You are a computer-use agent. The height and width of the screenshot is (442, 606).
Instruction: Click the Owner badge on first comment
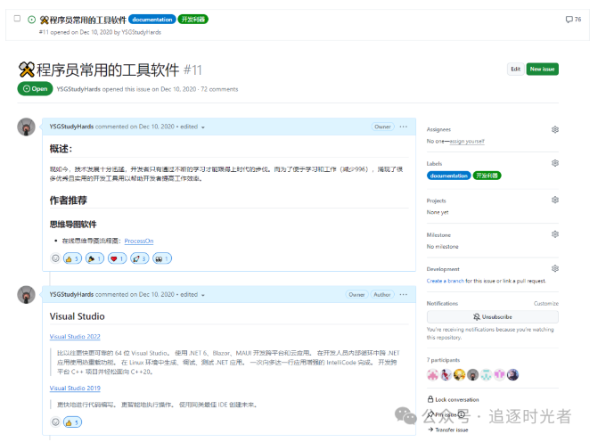pos(382,127)
